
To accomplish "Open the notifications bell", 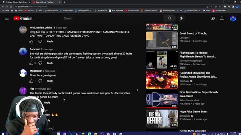I will click(222, 18).
